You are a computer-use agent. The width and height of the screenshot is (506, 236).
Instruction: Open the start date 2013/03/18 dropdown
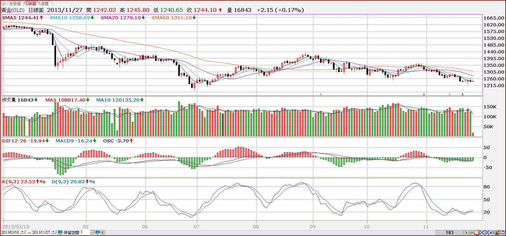point(23,232)
